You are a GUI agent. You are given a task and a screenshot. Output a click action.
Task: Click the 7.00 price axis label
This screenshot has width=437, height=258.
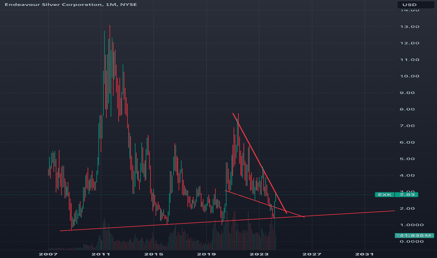point(407,126)
